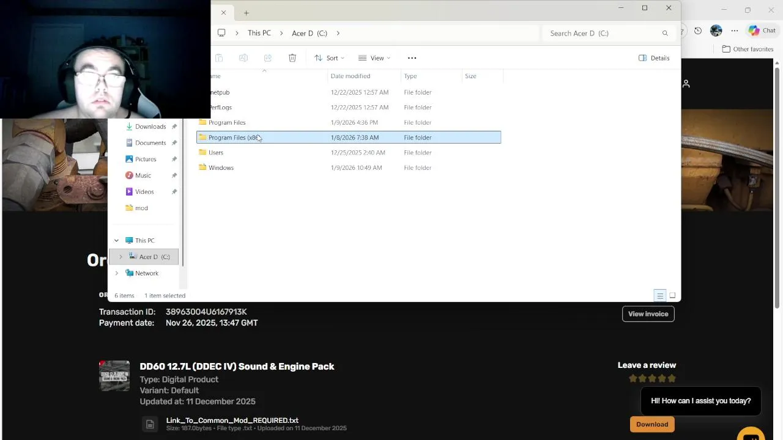
Task: Click DD60 product thumbnail image
Action: point(114,376)
